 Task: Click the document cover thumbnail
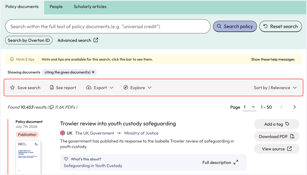(x=28, y=157)
